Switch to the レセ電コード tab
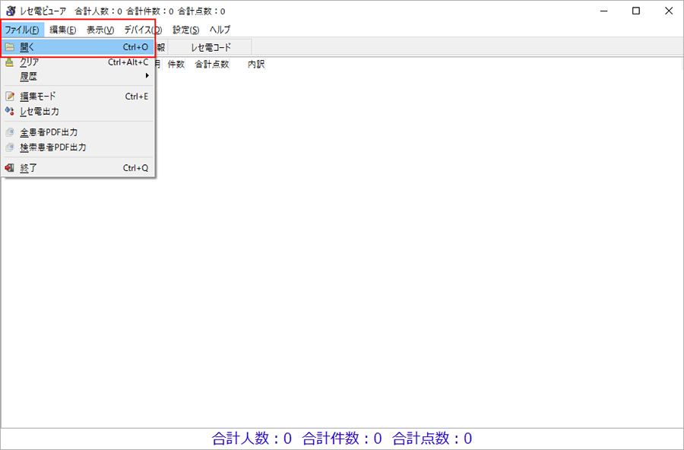This screenshot has width=684, height=450. (211, 47)
